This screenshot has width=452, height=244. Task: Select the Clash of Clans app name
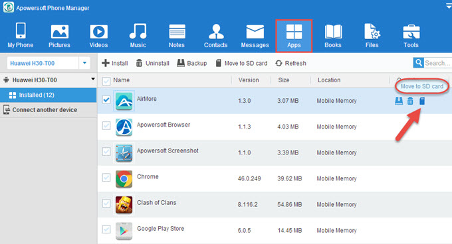pyautogui.click(x=156, y=203)
